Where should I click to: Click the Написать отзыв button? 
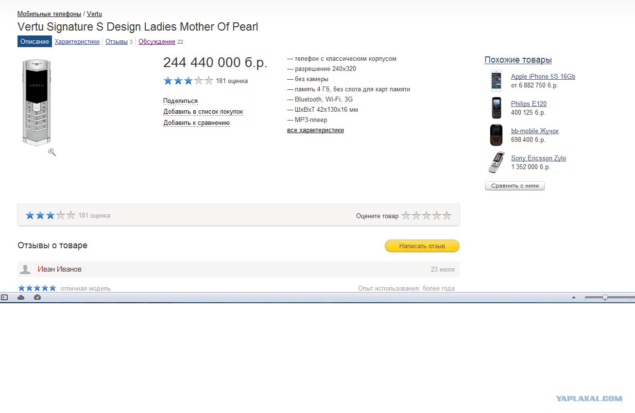tap(422, 246)
